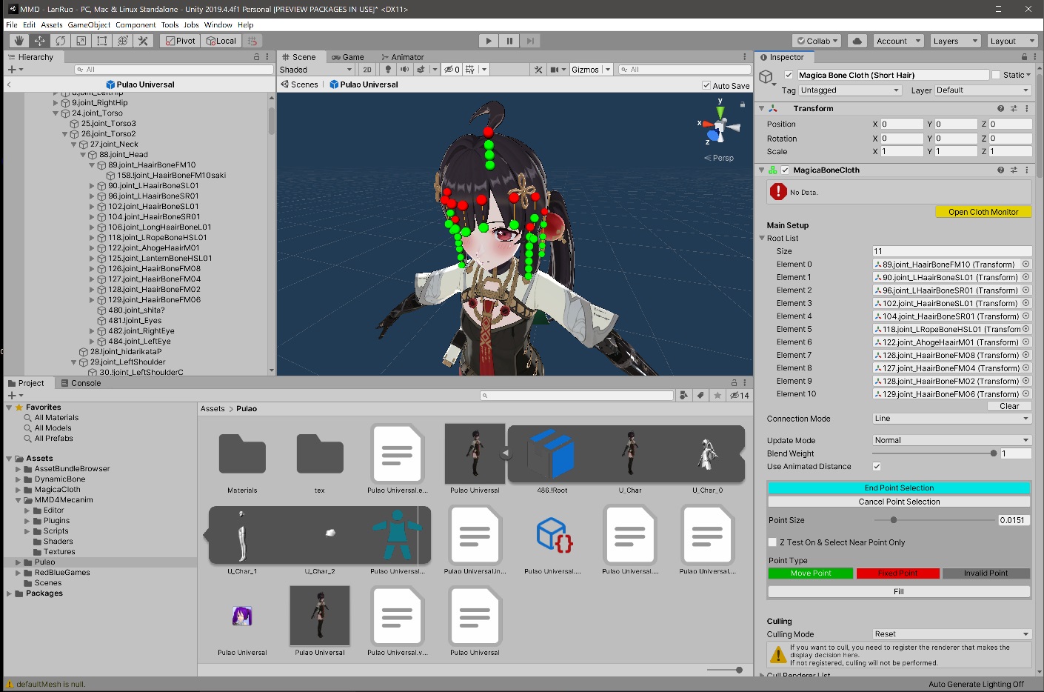Image resolution: width=1044 pixels, height=692 pixels.
Task: Select the Rotate tool in the toolbar
Action: [x=60, y=41]
